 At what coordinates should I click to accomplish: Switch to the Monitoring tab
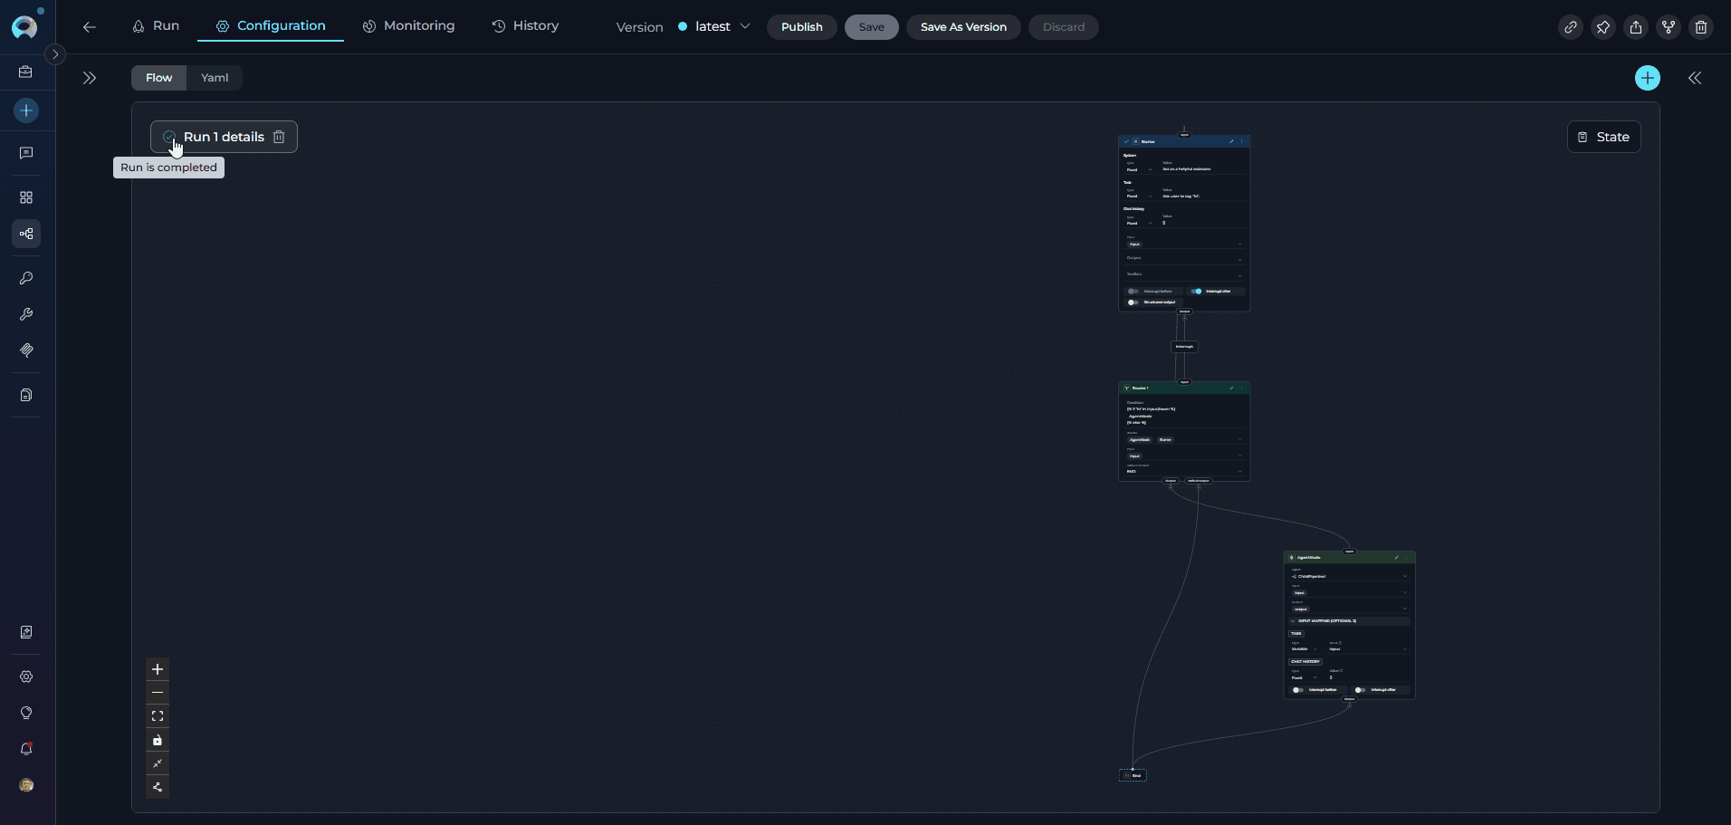408,26
